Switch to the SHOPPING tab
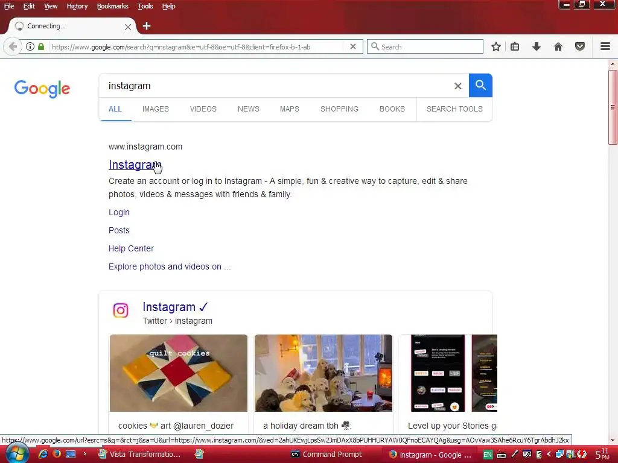Image resolution: width=618 pixels, height=463 pixels. (x=339, y=109)
